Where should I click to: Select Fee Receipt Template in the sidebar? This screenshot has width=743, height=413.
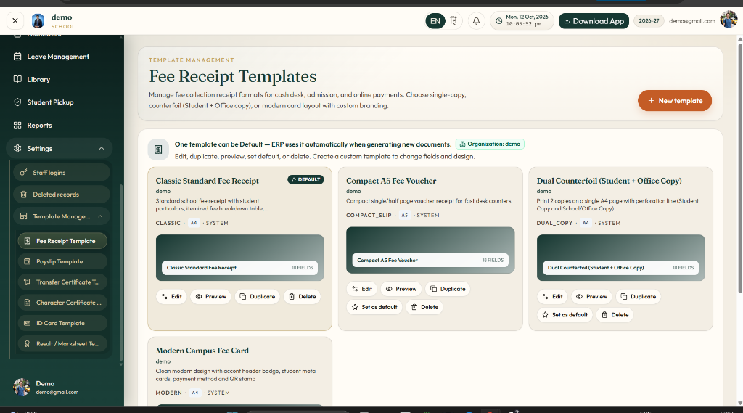[62, 241]
